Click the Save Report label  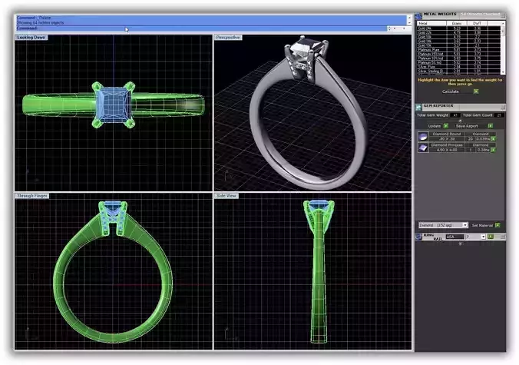click(x=467, y=126)
